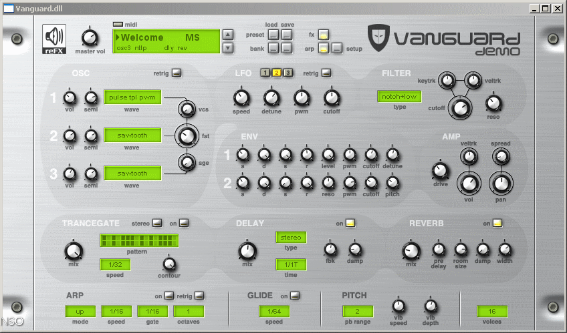Click the OSC 1 vol knob

[x=70, y=97]
